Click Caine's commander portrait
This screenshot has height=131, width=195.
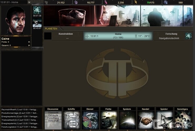click(16, 21)
